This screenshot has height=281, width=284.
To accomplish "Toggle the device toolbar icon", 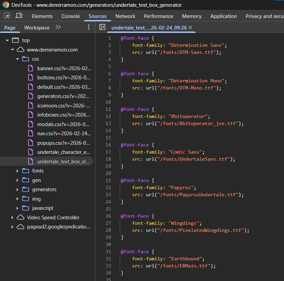I will click(x=19, y=16).
